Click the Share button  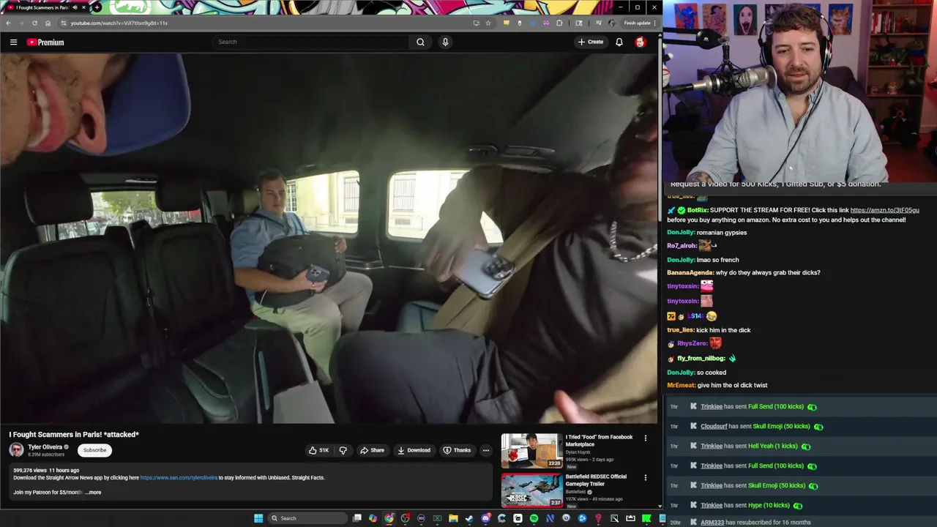372,450
